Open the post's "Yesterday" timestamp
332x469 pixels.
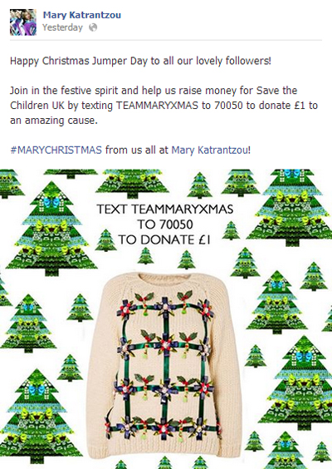[62, 27]
